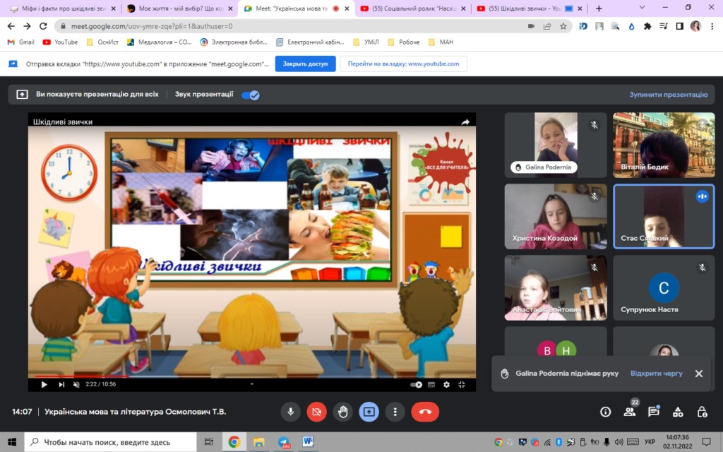Open the chat messages panel

pyautogui.click(x=654, y=412)
